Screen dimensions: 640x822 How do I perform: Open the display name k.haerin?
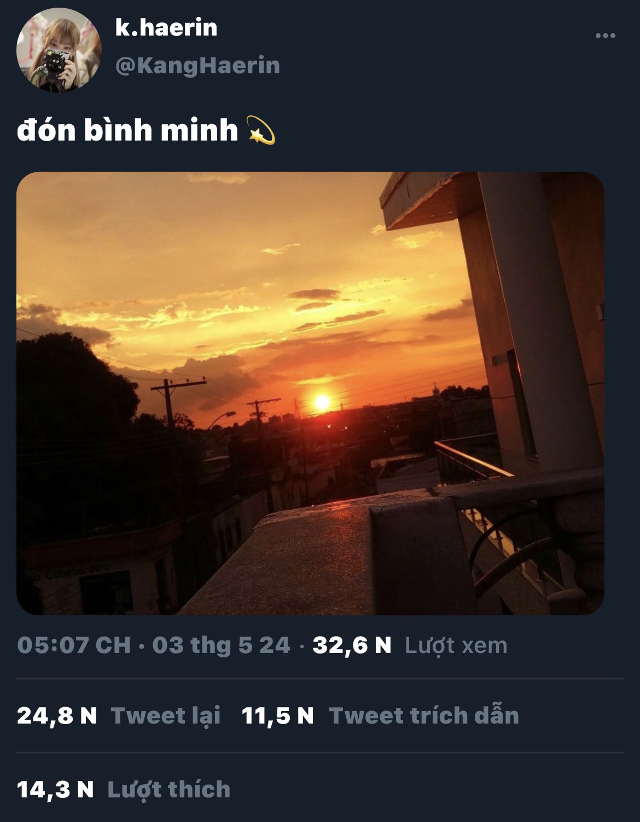pyautogui.click(x=166, y=27)
